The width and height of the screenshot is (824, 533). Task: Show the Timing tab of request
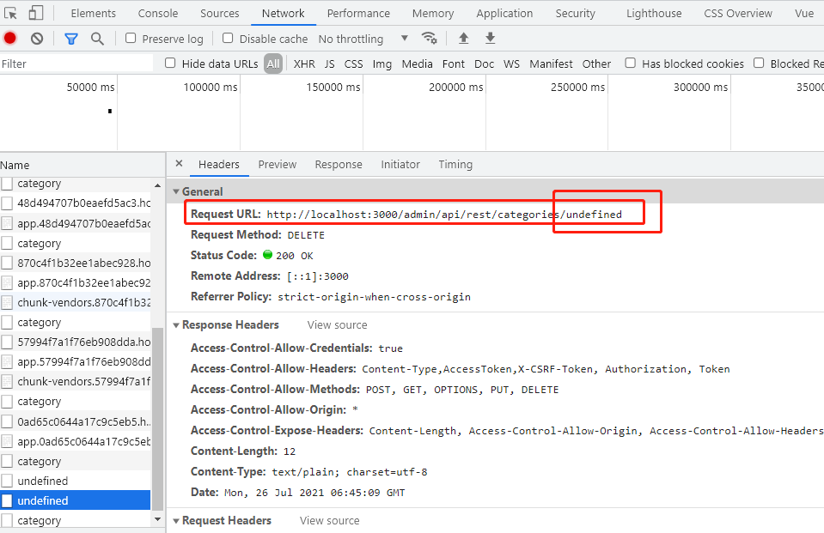click(455, 165)
